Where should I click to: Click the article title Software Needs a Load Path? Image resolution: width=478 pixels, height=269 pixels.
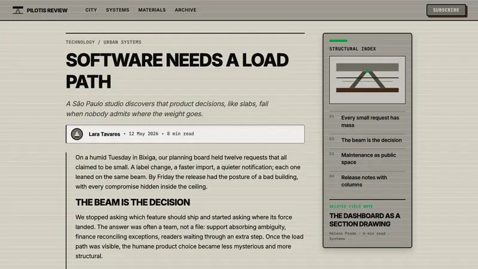point(177,71)
